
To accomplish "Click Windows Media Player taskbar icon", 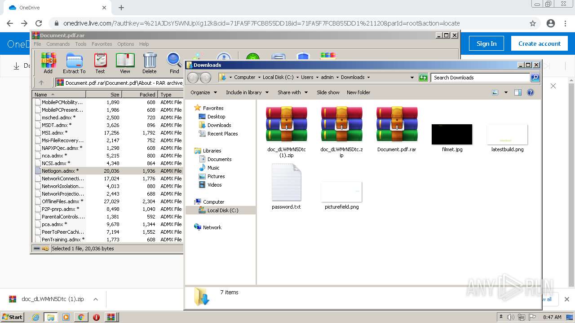I will 66,317.
